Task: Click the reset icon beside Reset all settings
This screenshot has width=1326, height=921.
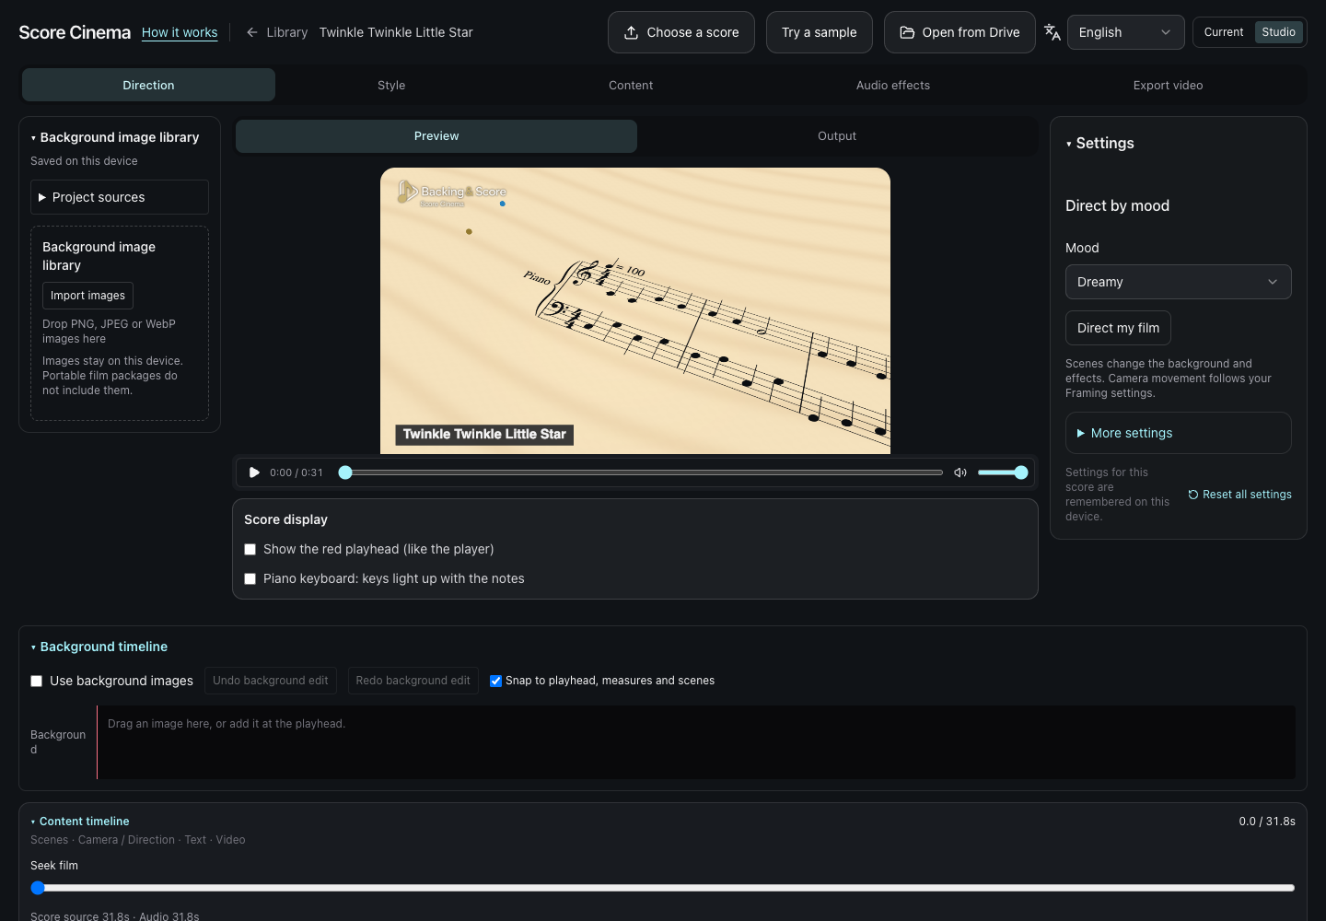Action: (1193, 495)
